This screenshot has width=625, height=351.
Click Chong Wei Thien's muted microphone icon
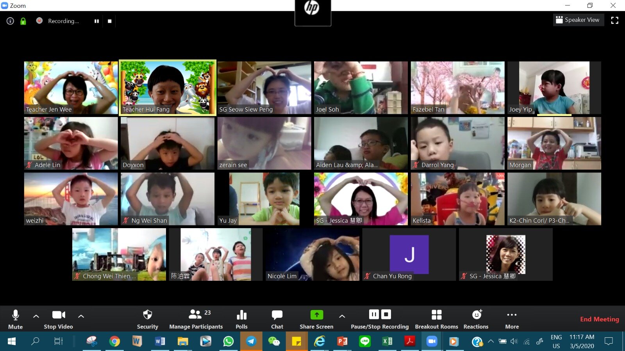[77, 276]
